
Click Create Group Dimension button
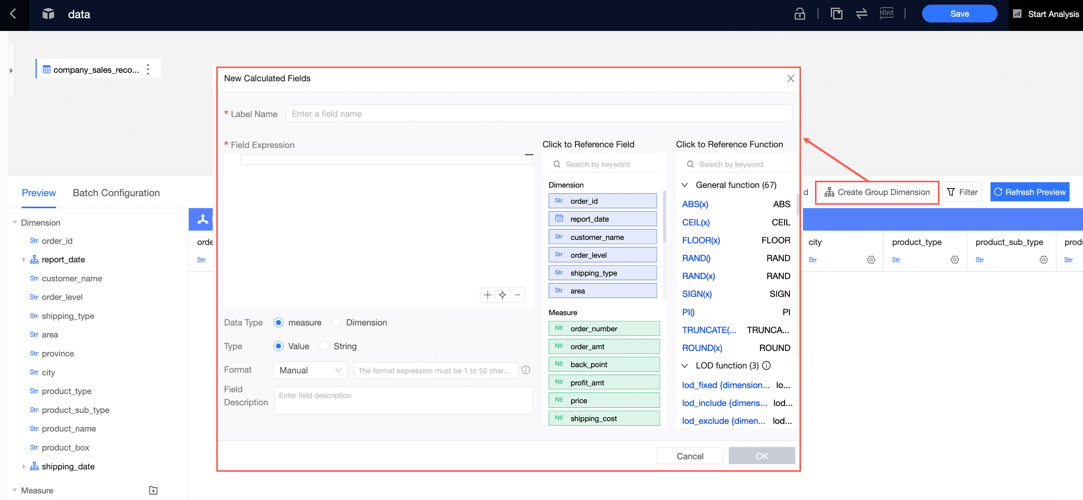[x=877, y=192]
